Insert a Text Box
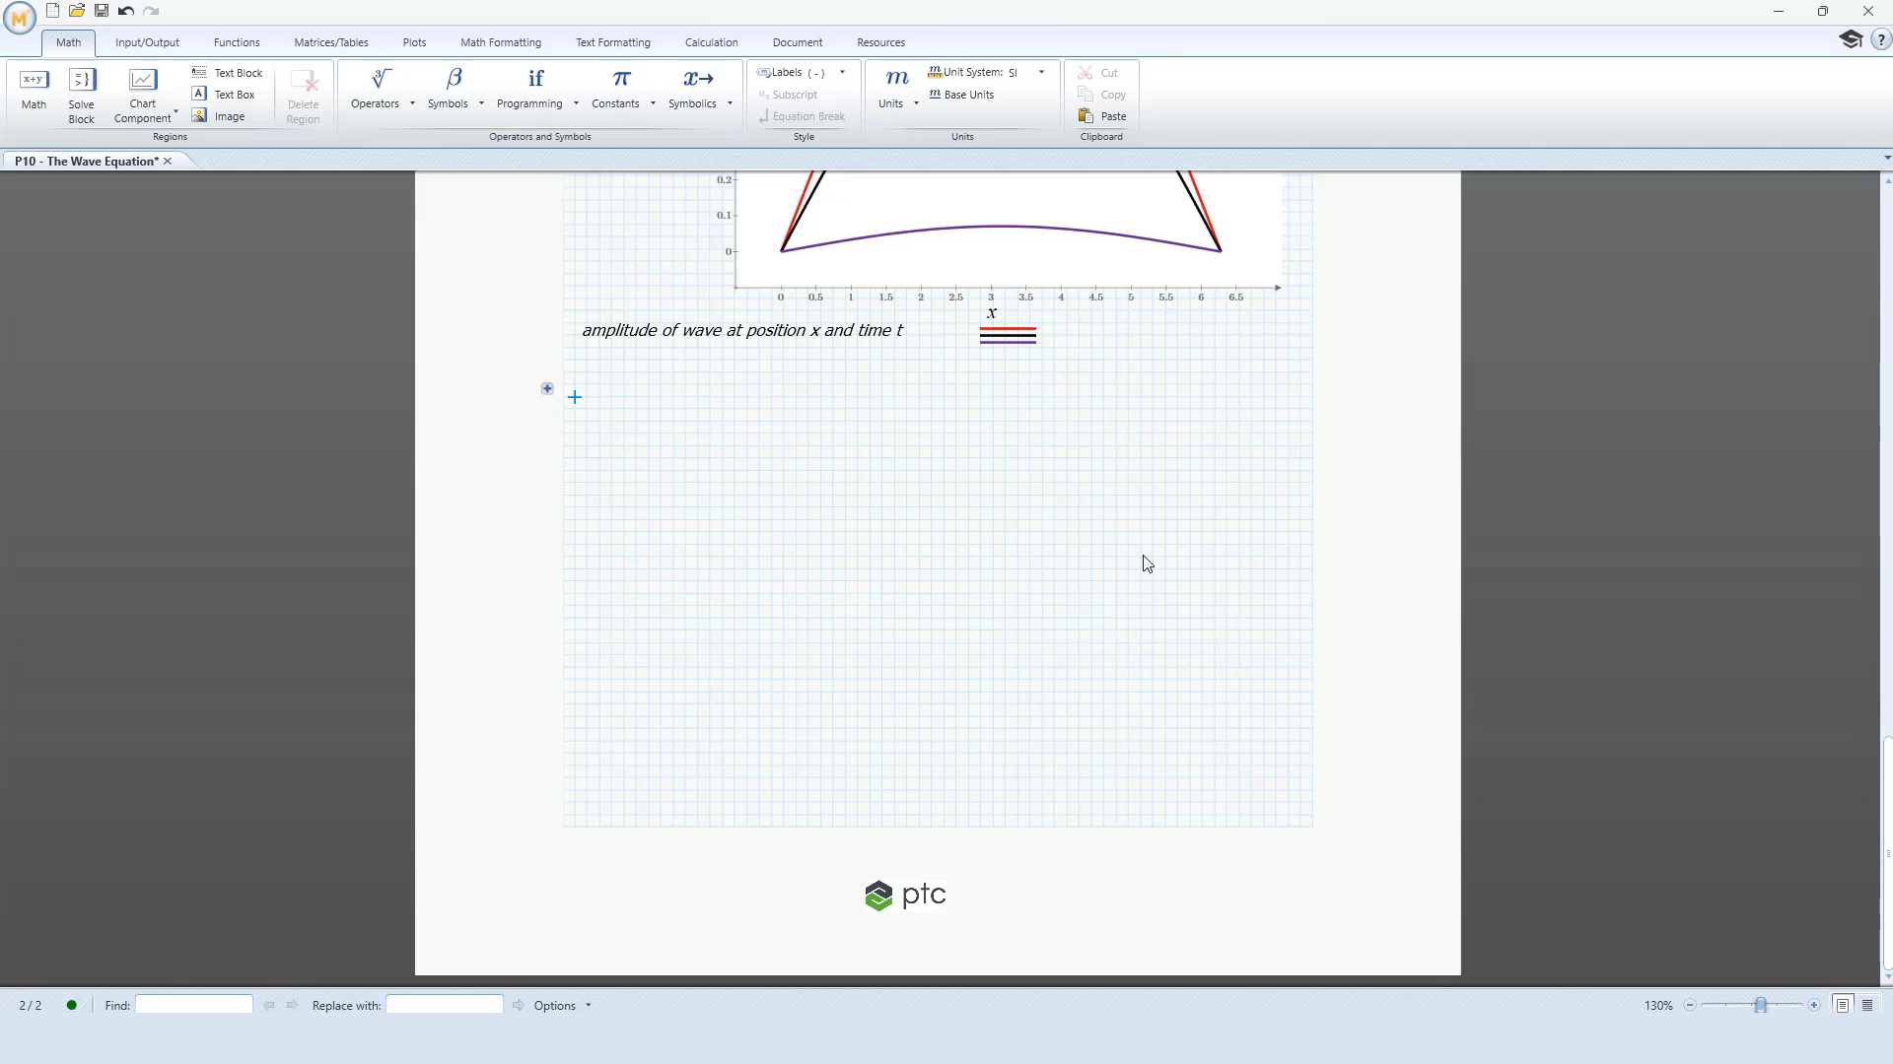This screenshot has width=1893, height=1064. point(224,95)
